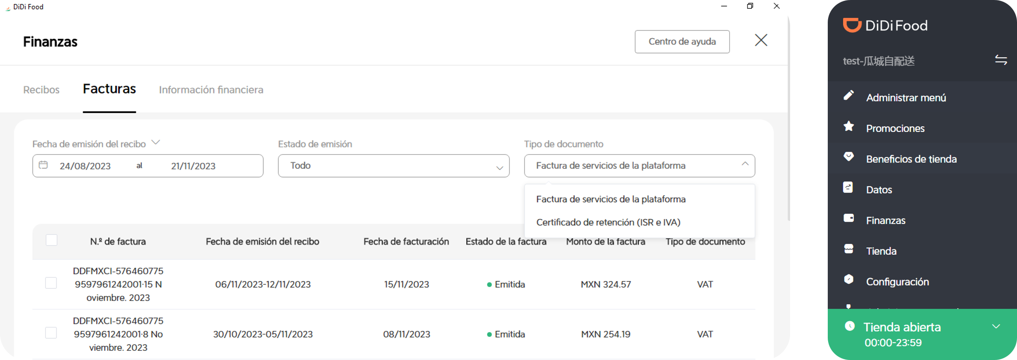This screenshot has width=1017, height=360.
Task: Click the Estado de la factura column header
Action: tap(506, 242)
